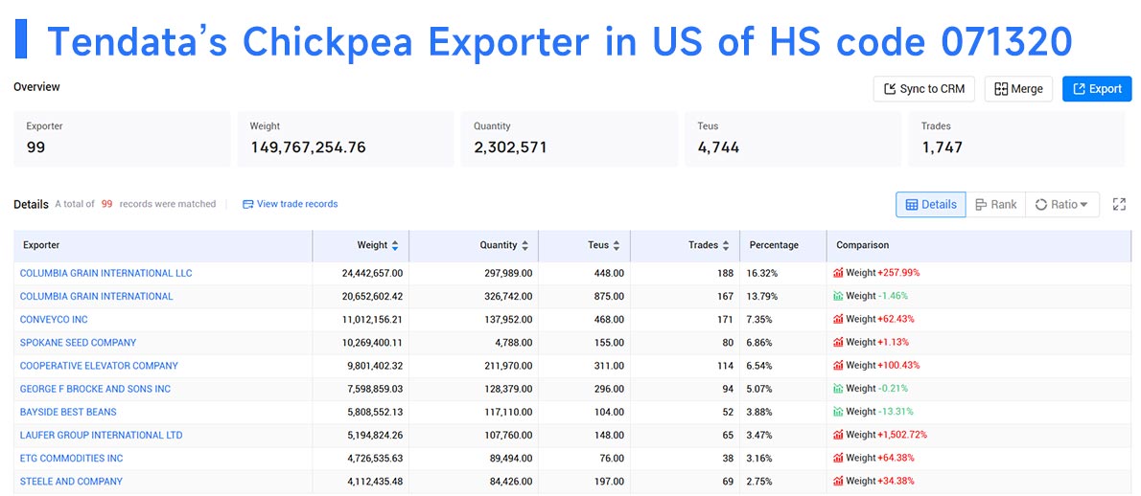Viewport: 1141px width, 496px height.
Task: Sort the table by Weight column arrows
Action: 395,245
